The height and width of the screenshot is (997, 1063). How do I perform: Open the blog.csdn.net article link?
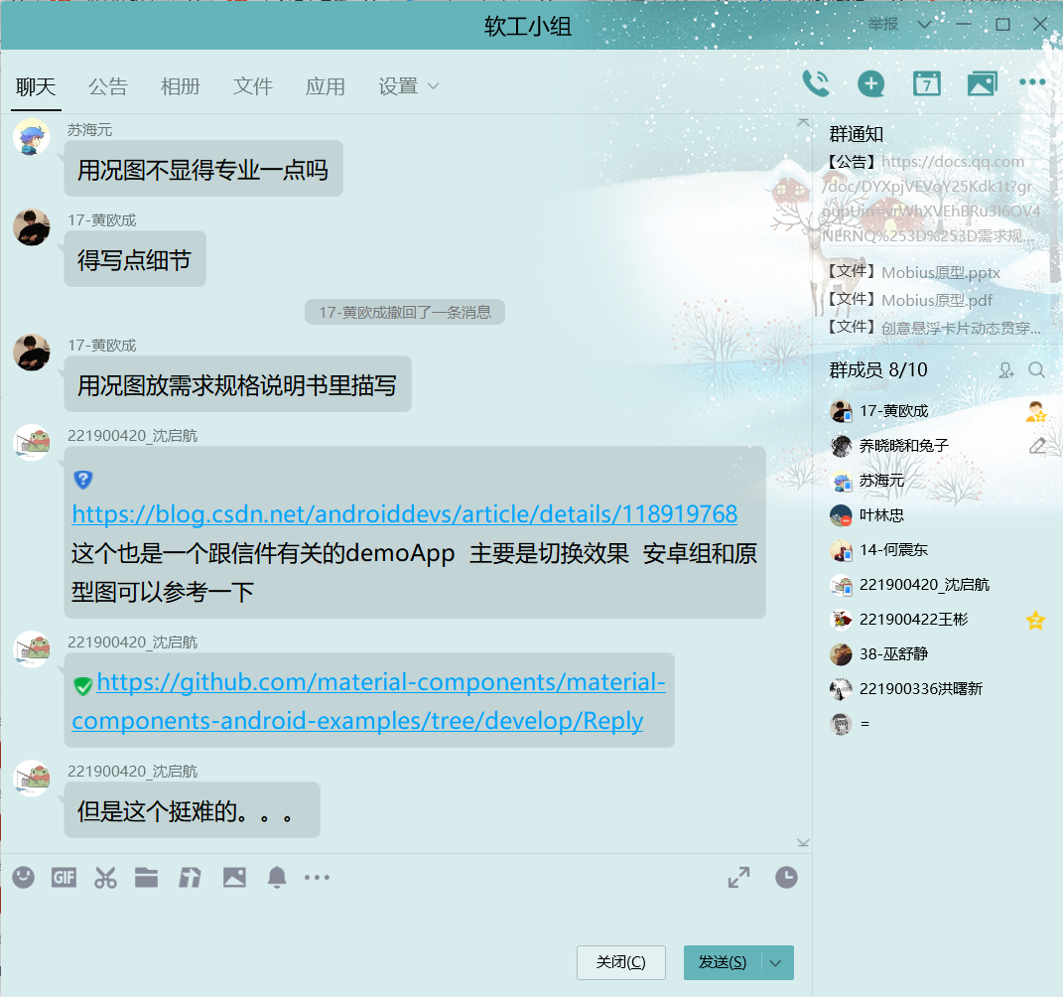click(405, 514)
